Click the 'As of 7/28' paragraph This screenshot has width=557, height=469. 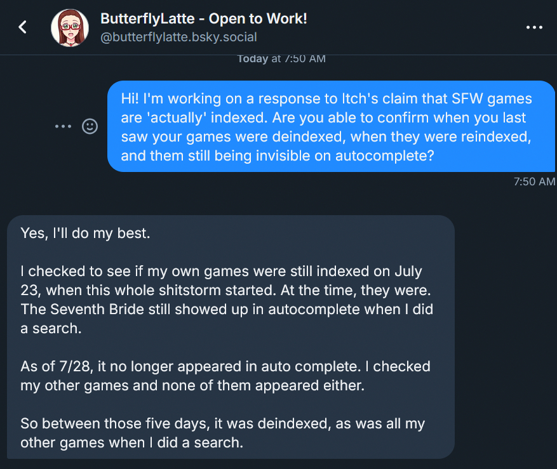click(225, 376)
